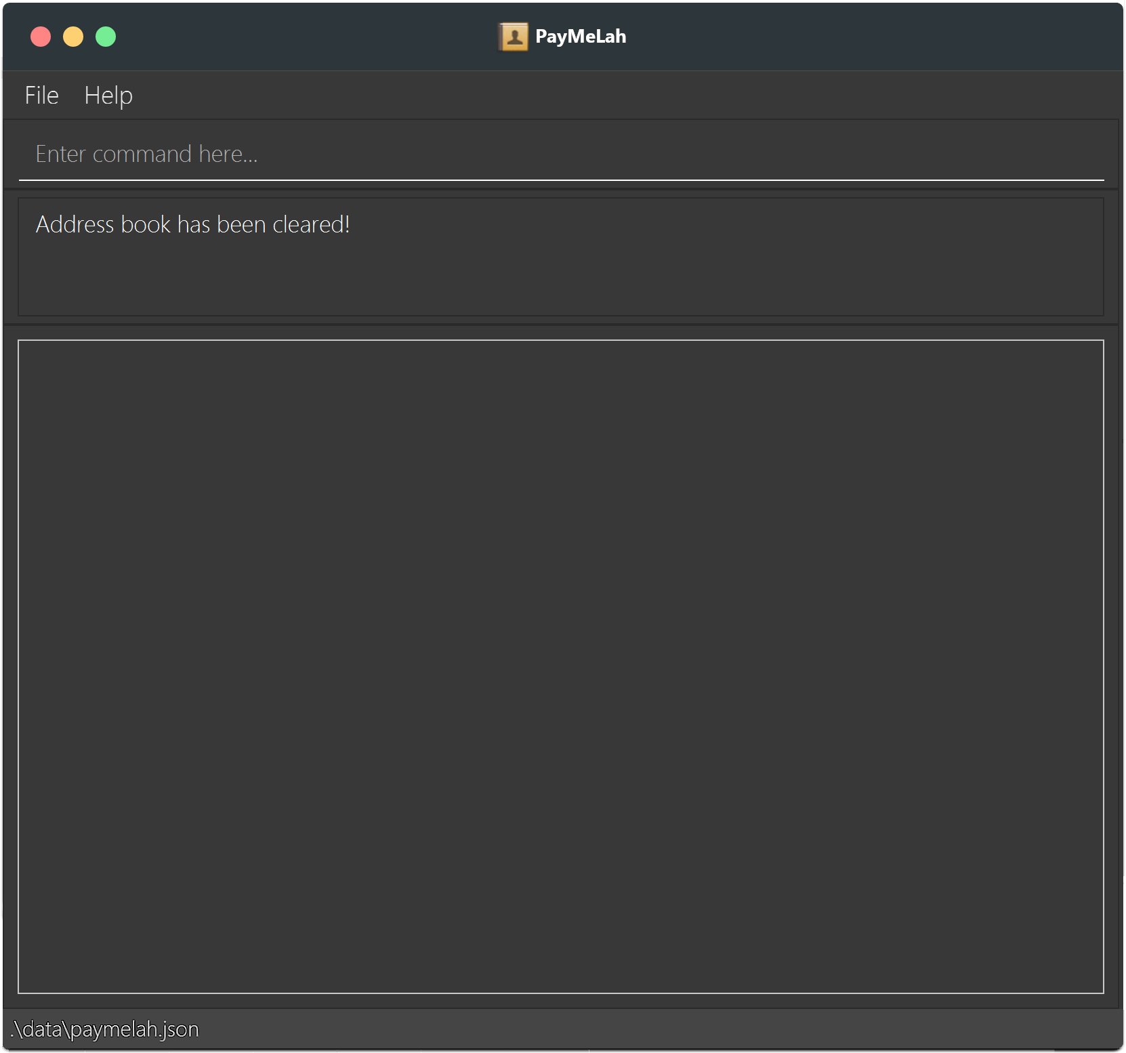Viewport: 1126px width, 1053px height.
Task: Click the .\data\paymelah.json status bar path
Action: point(104,1029)
